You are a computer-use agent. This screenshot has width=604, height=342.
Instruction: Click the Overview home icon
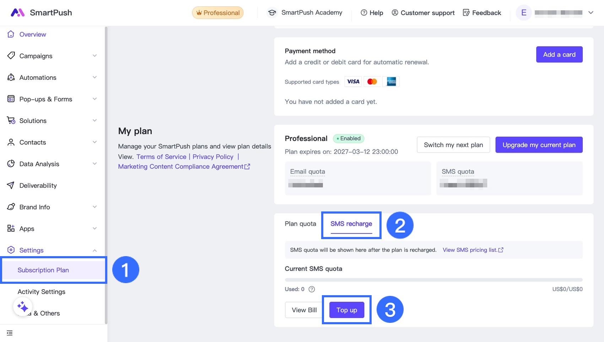tap(11, 34)
